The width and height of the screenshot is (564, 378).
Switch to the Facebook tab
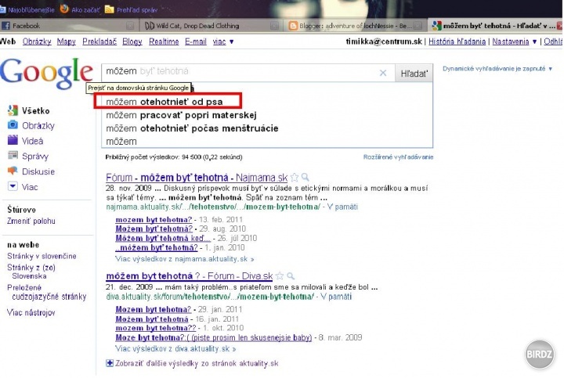click(x=68, y=26)
